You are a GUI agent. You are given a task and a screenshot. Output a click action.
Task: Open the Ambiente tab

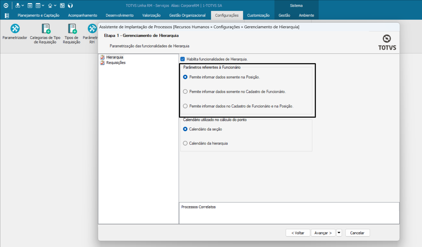[x=306, y=15]
